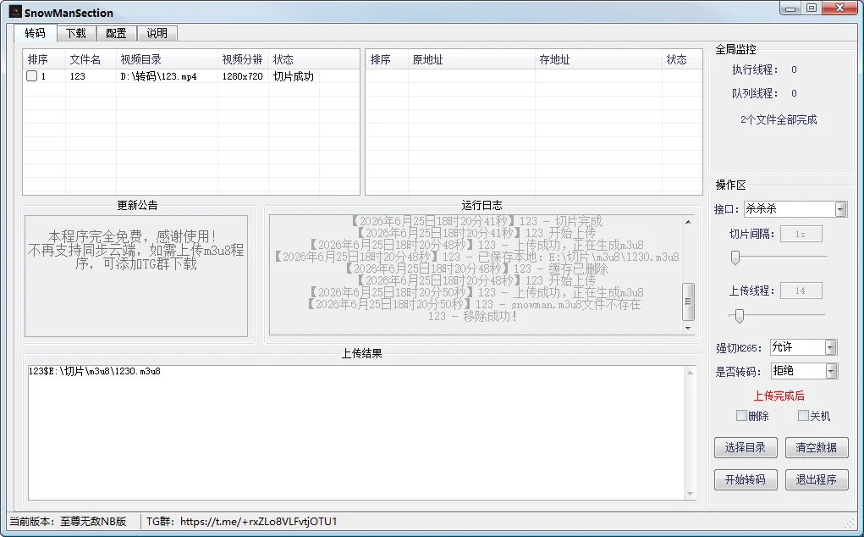The width and height of the screenshot is (864, 537).
Task: Click the 上传线程 value field 14
Action: (801, 291)
